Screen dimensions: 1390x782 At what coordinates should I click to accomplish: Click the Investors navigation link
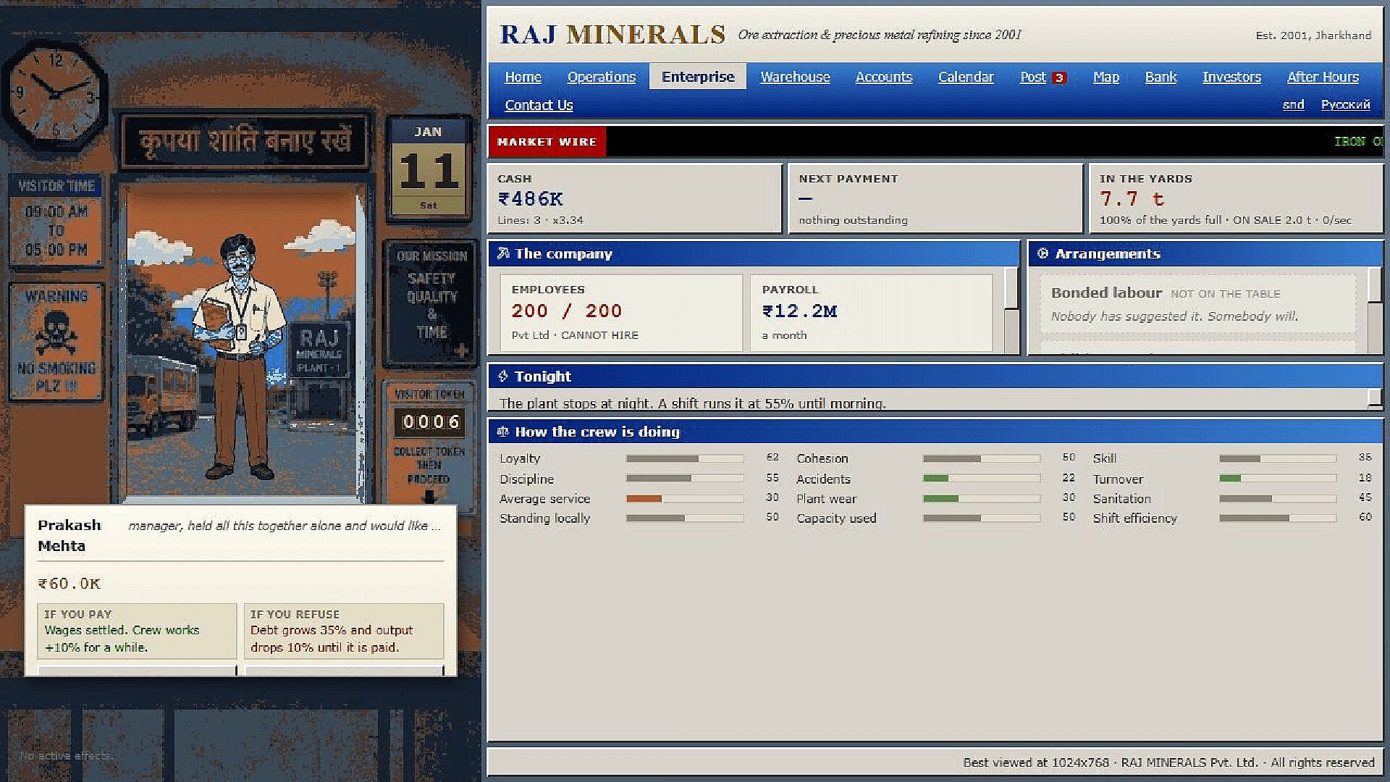coord(1231,77)
